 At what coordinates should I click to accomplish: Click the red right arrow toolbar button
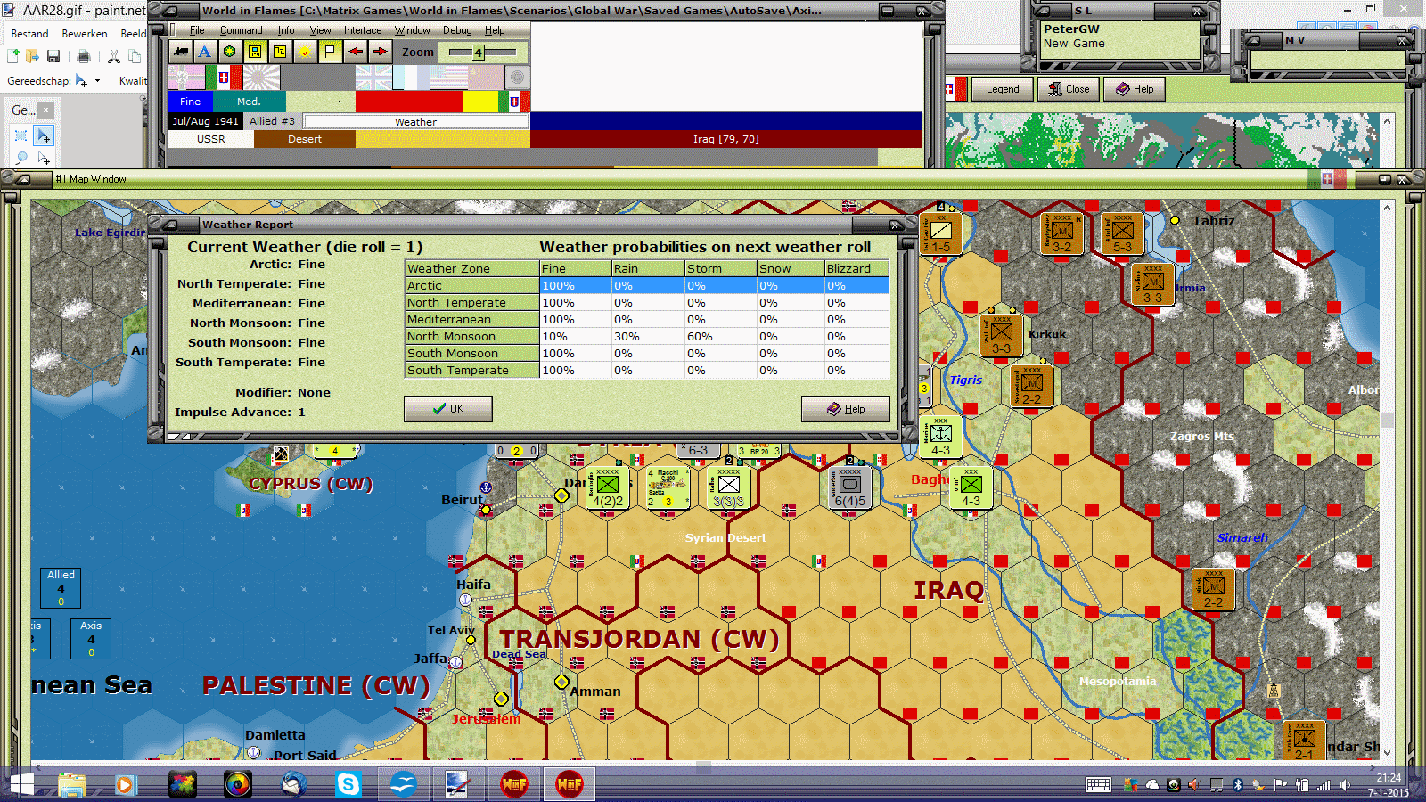click(381, 52)
